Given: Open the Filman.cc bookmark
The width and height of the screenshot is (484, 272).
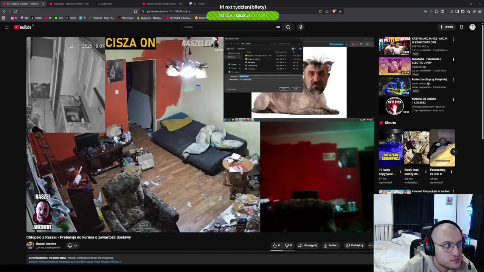Looking at the screenshot, I should (x=101, y=18).
